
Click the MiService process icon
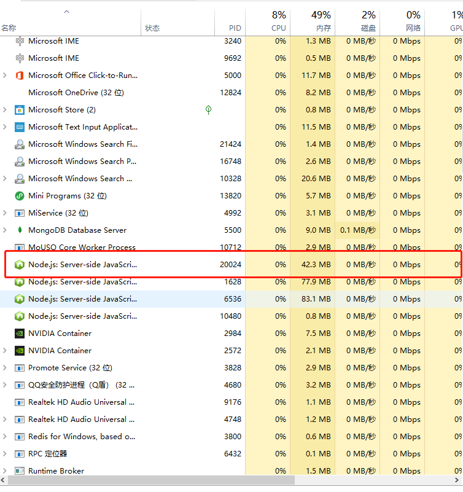pos(20,213)
